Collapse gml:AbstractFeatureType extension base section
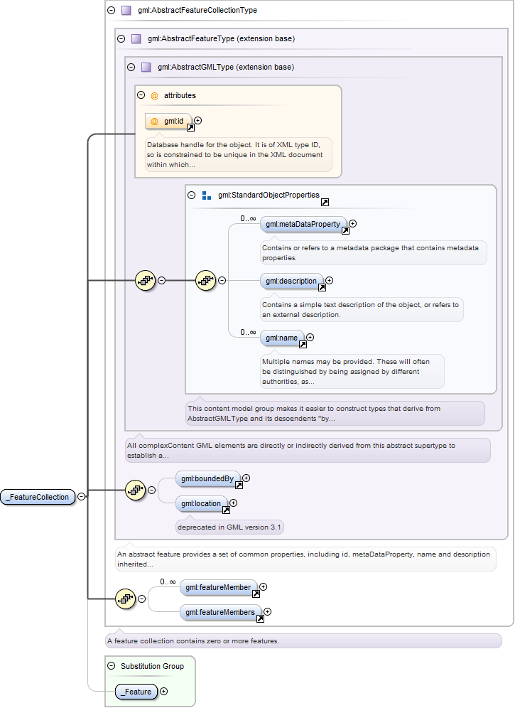Viewport: 515px width, 708px height. pyautogui.click(x=121, y=38)
